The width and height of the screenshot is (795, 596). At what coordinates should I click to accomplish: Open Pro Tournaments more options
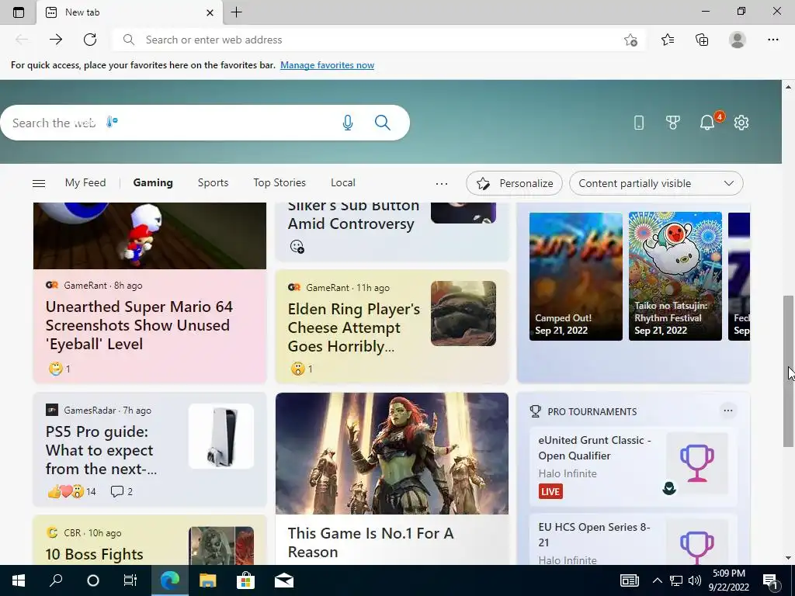pos(728,411)
